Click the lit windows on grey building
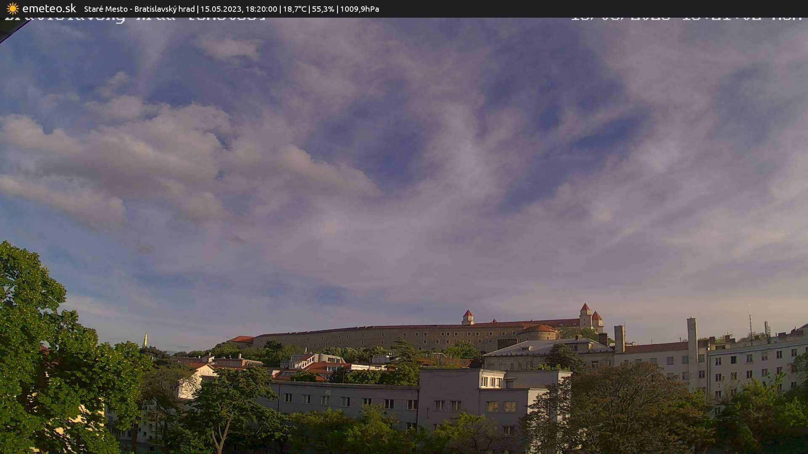This screenshot has height=454, width=808. click(492, 382)
